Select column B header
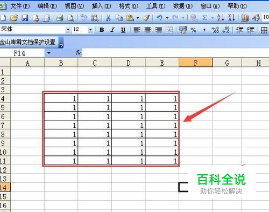 [x=61, y=63]
